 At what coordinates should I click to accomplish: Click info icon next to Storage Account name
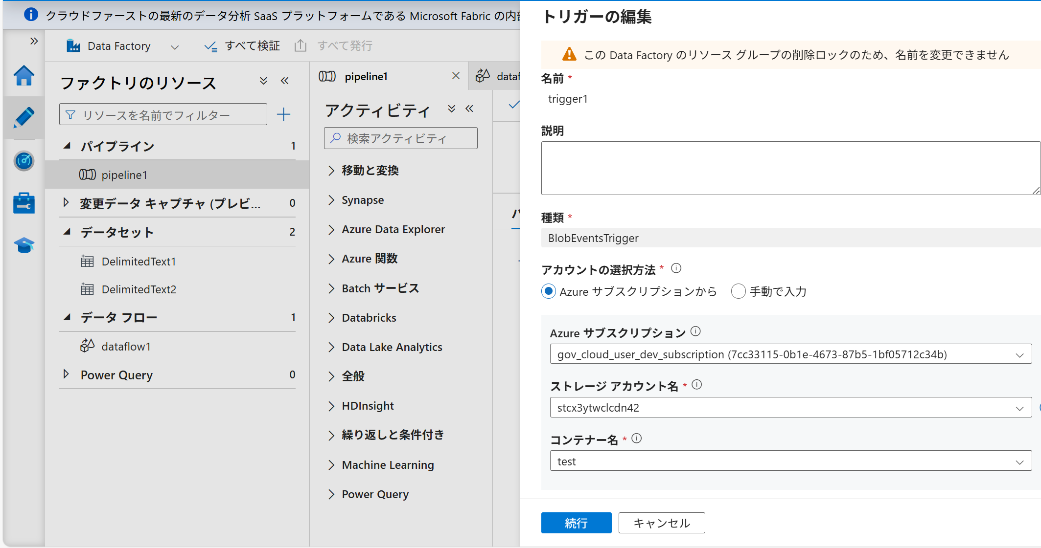point(697,385)
